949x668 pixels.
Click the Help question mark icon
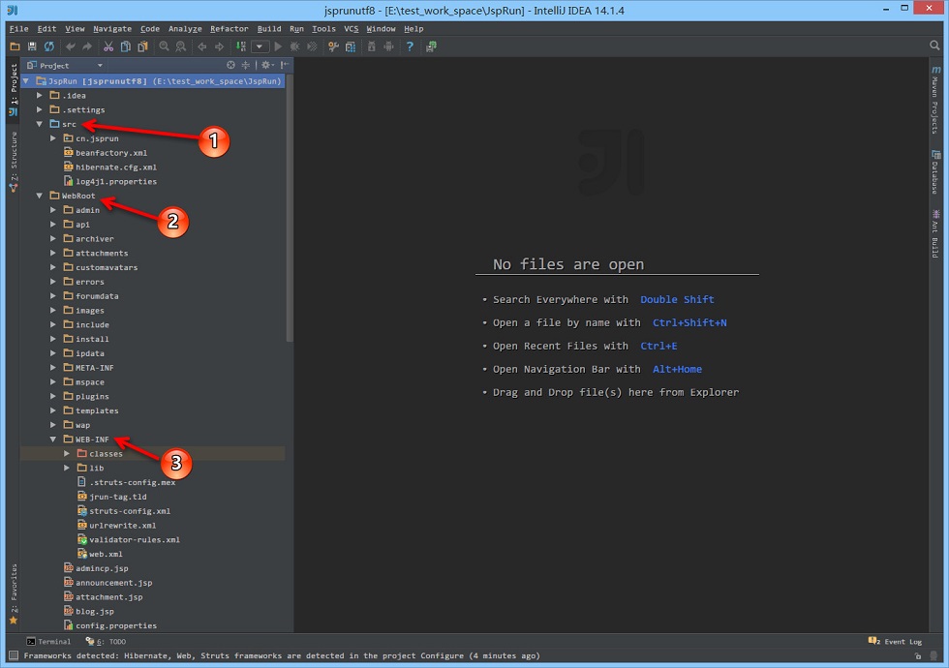click(410, 46)
